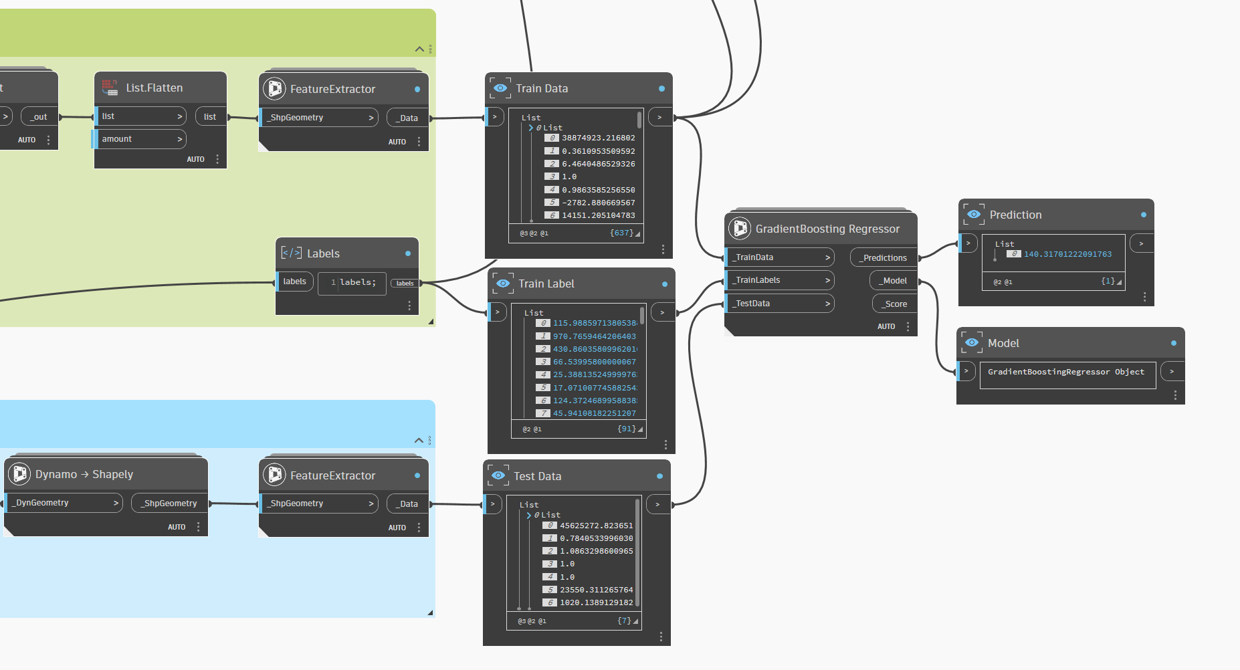Viewport: 1240px width, 670px height.
Task: Click the Test Data preview scrollbar
Action: (637, 552)
